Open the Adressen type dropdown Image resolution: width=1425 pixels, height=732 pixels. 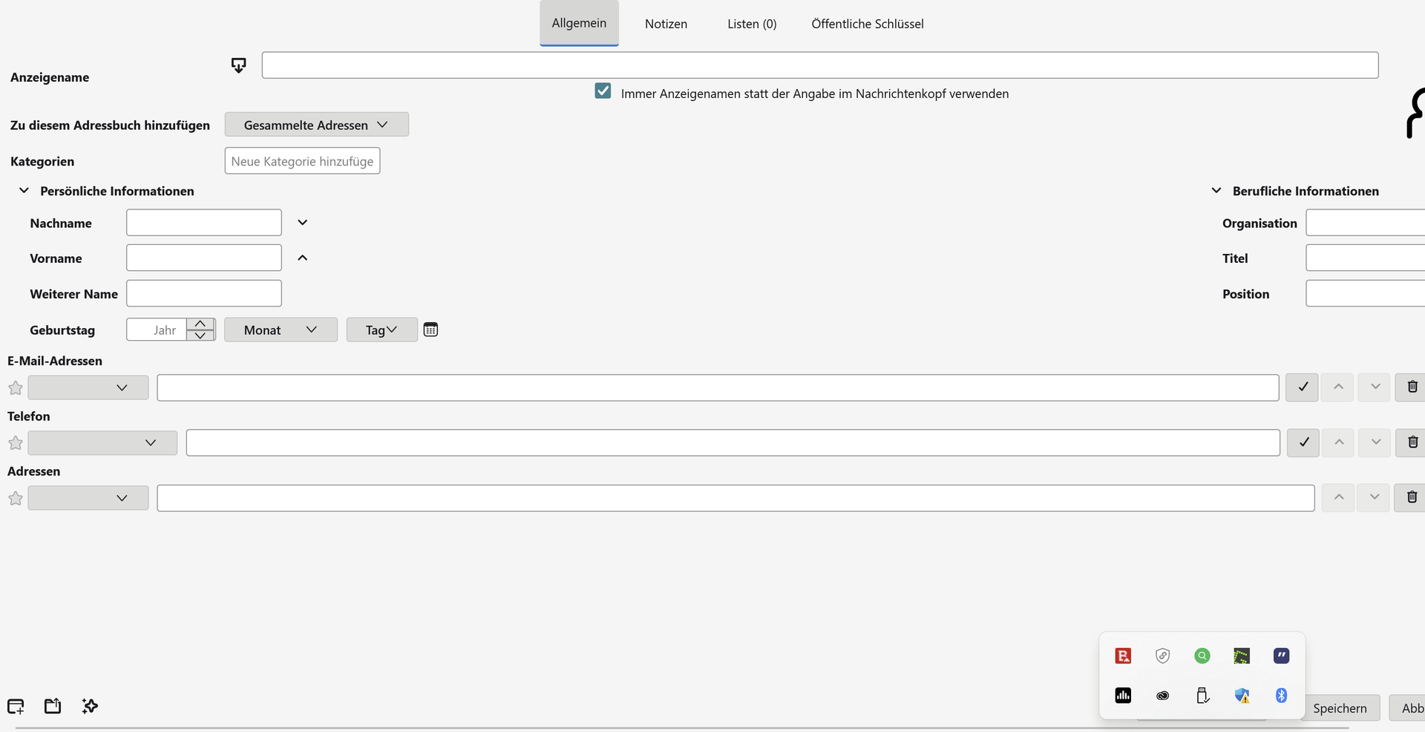88,498
